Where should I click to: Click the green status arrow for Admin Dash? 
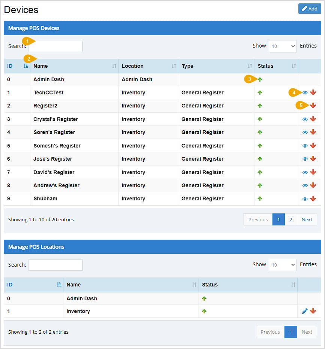pos(260,79)
